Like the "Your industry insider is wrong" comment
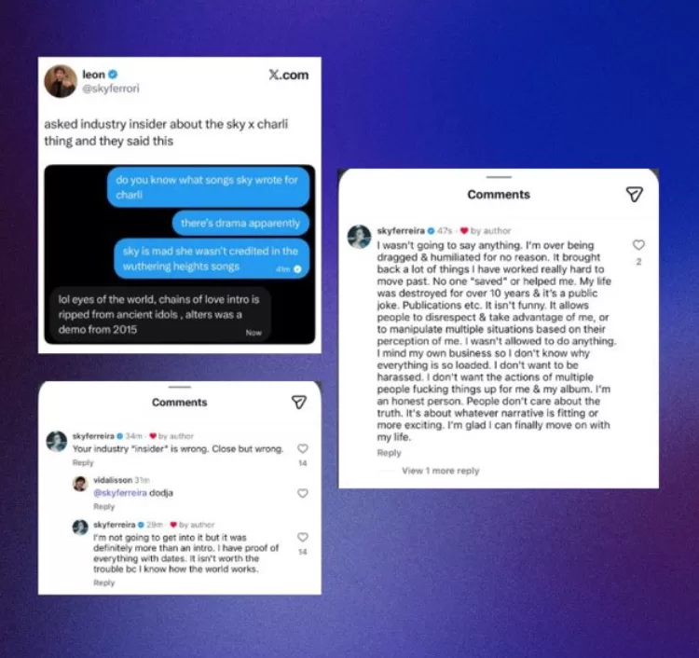699x658 pixels. tap(303, 448)
